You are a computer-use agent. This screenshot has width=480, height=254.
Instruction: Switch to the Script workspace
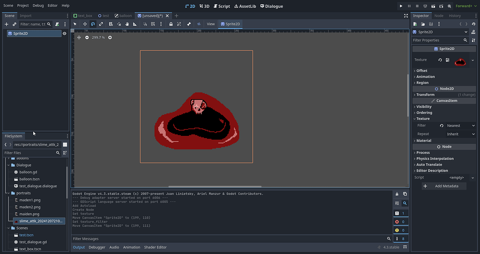tap(222, 6)
